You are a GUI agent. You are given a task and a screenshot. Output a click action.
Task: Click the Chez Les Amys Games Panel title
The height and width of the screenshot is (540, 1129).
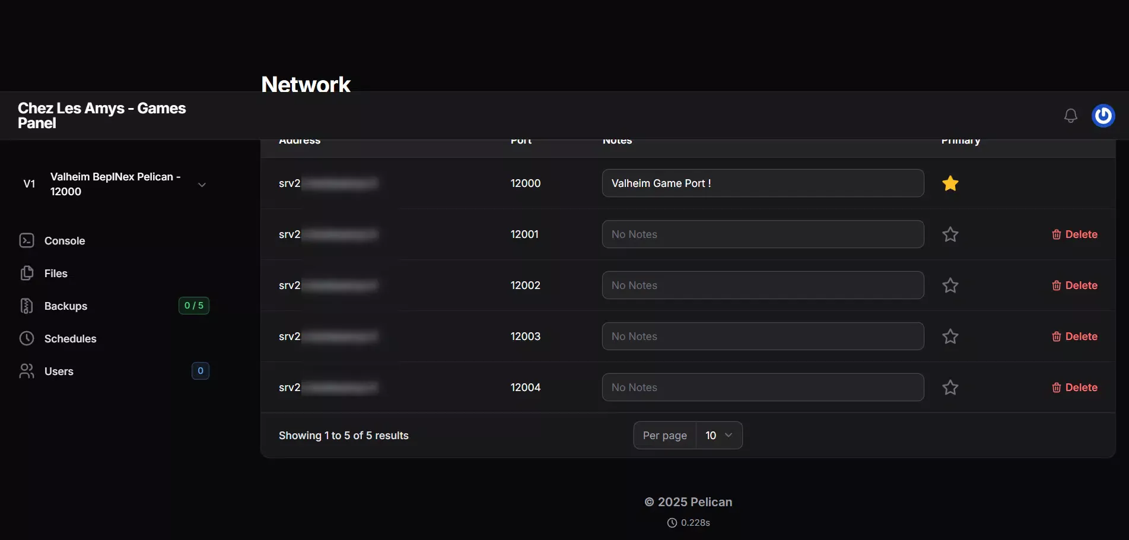click(101, 116)
